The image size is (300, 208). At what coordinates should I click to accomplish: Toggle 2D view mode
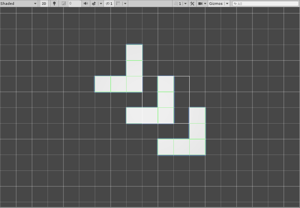click(x=44, y=3)
